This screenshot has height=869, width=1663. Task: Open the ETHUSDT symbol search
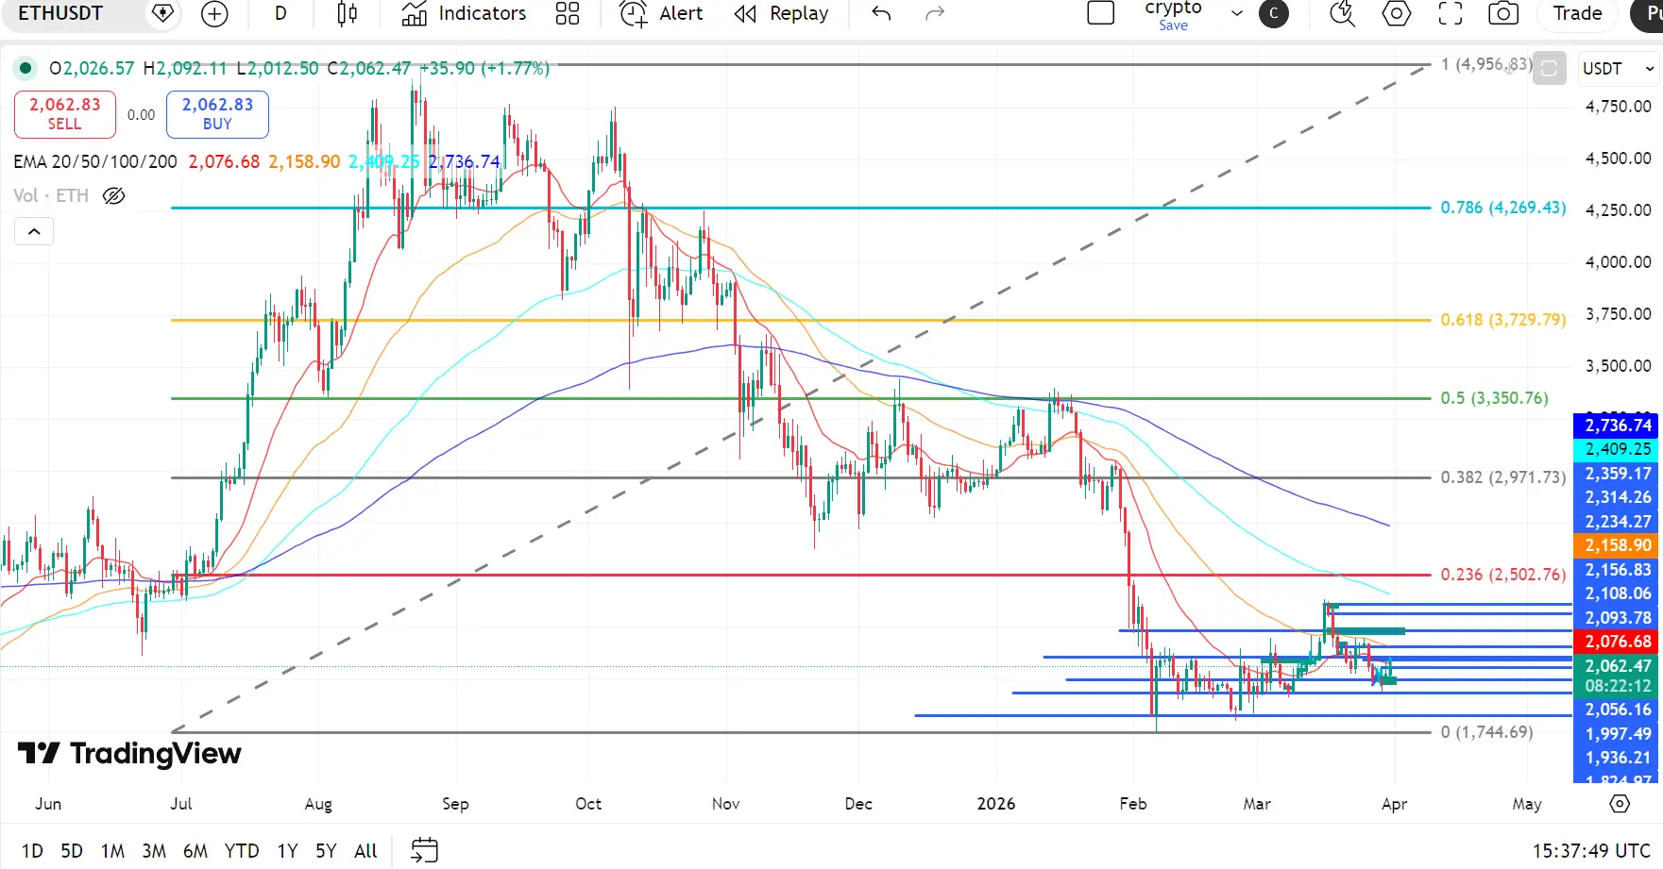coord(60,13)
